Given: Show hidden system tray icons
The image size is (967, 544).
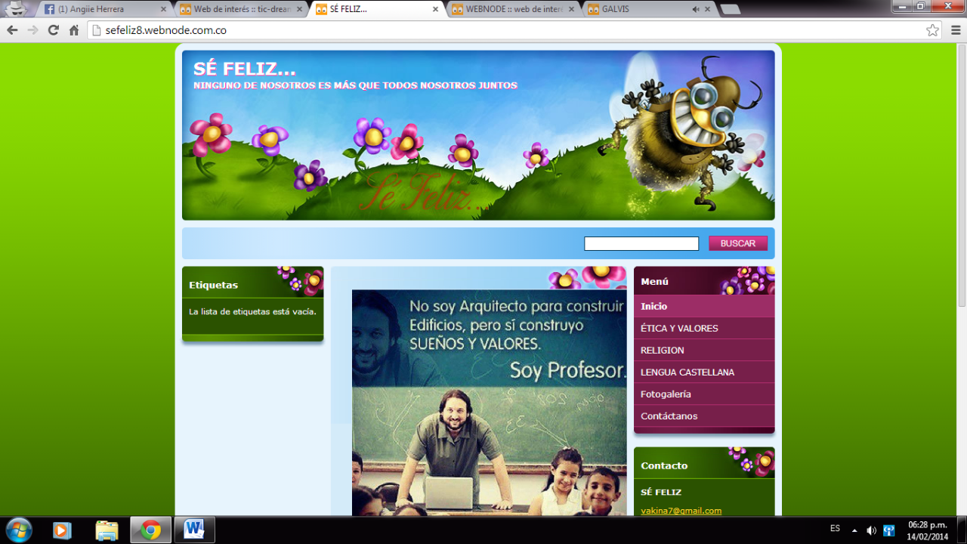Looking at the screenshot, I should pyautogui.click(x=854, y=530).
